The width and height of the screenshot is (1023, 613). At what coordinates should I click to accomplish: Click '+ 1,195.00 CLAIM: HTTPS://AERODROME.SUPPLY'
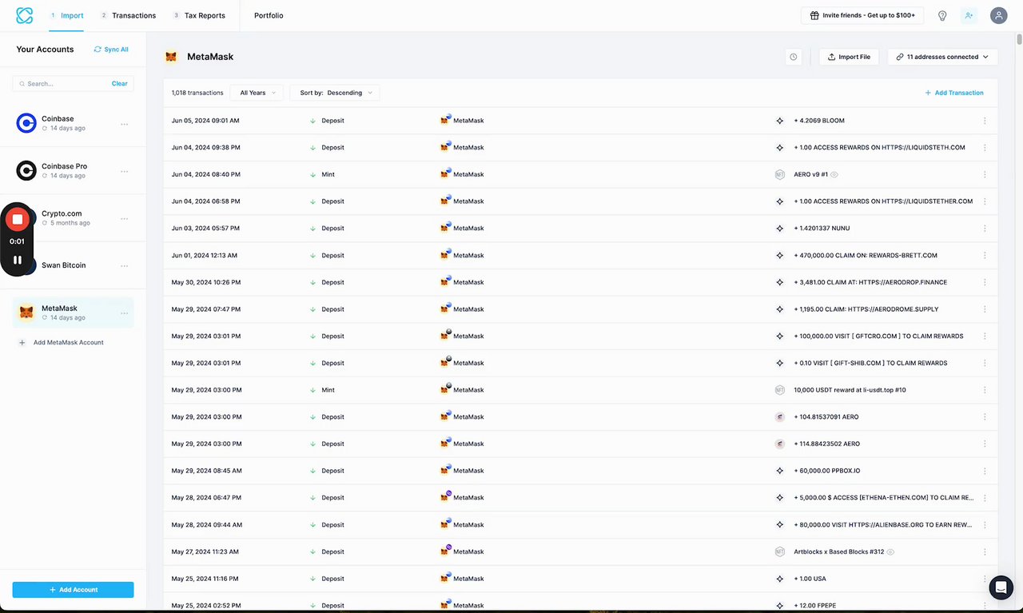(x=866, y=309)
